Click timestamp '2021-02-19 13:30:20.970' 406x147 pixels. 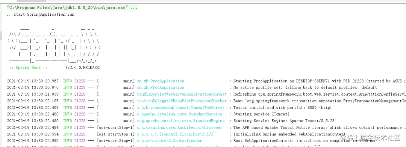click(x=33, y=88)
